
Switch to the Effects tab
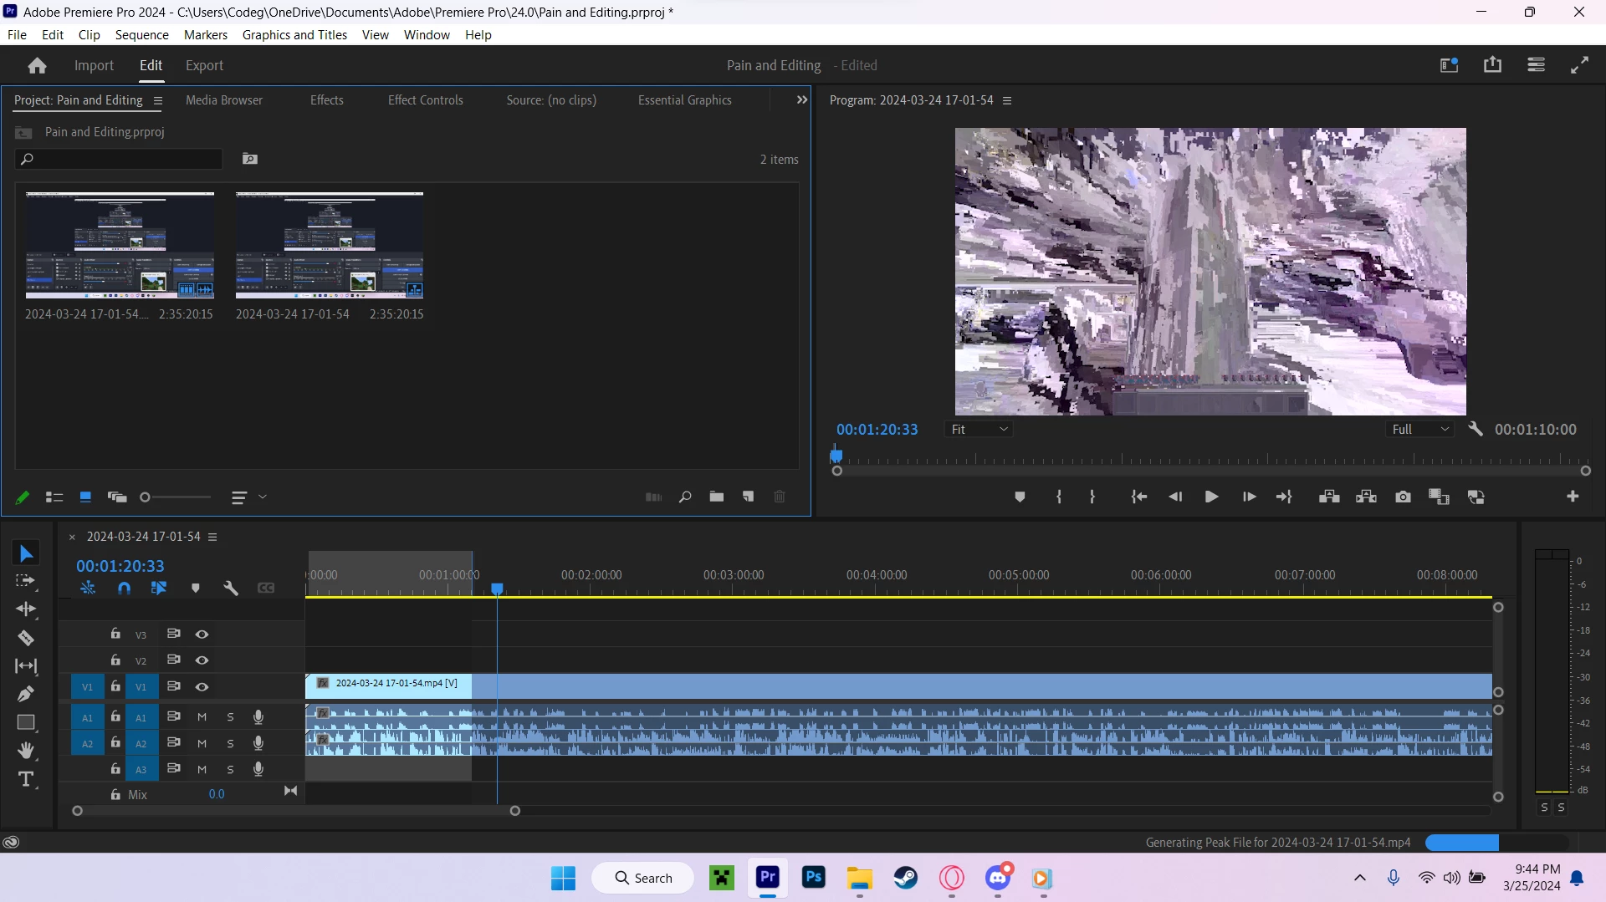(327, 100)
